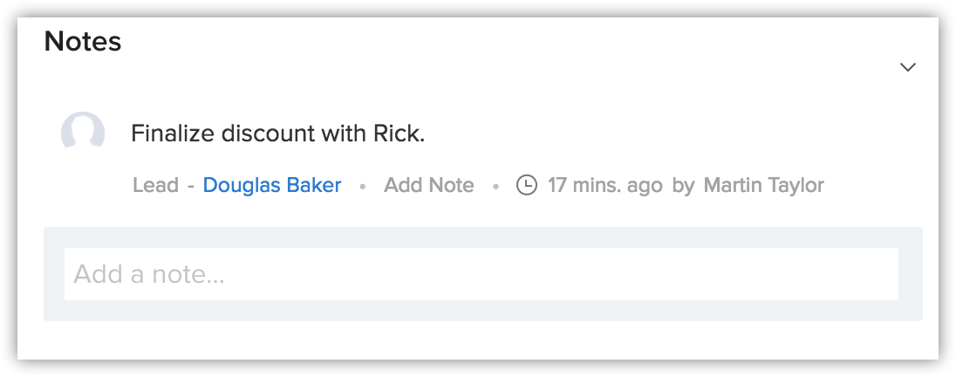
Task: Click the Add Note link
Action: (428, 185)
